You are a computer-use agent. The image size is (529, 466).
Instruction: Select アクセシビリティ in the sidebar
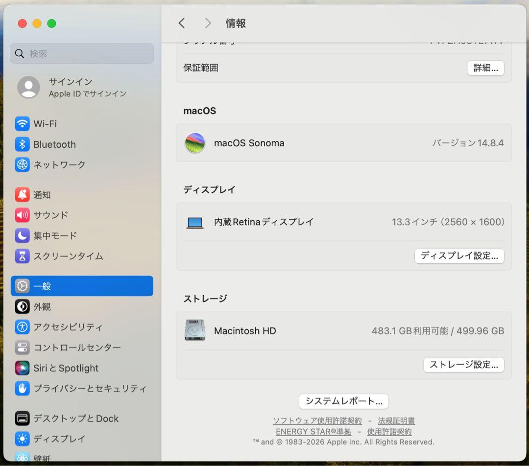tap(82, 327)
